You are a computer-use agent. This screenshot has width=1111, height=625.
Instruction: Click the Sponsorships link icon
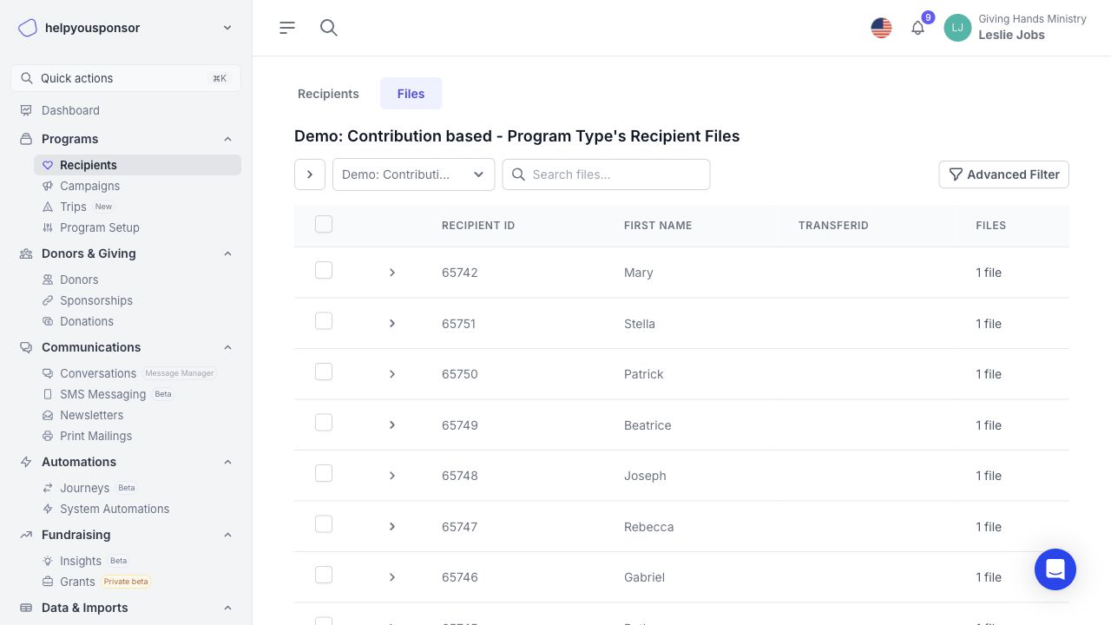49,300
